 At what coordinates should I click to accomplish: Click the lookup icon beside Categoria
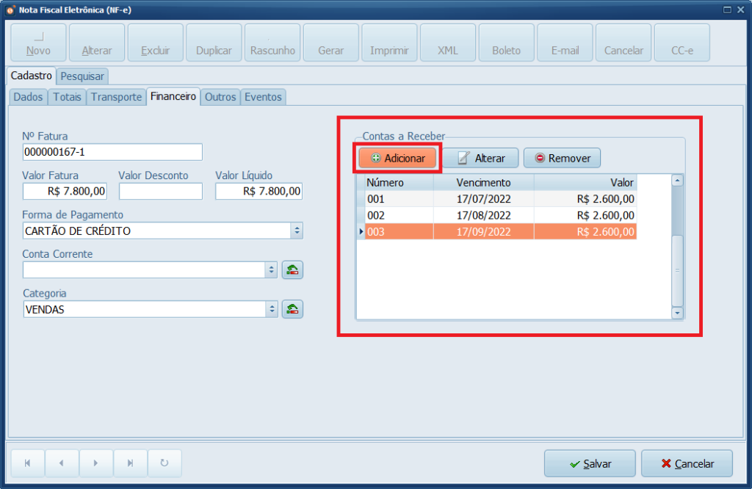[x=293, y=309]
